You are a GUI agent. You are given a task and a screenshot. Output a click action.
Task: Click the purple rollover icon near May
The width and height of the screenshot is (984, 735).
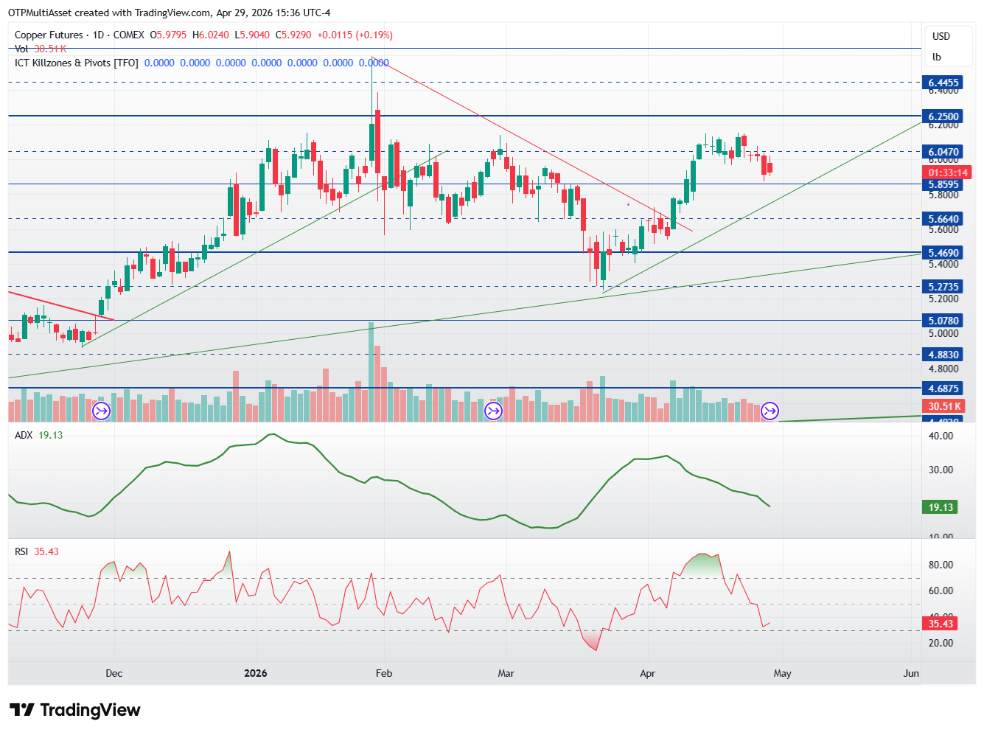coord(770,411)
